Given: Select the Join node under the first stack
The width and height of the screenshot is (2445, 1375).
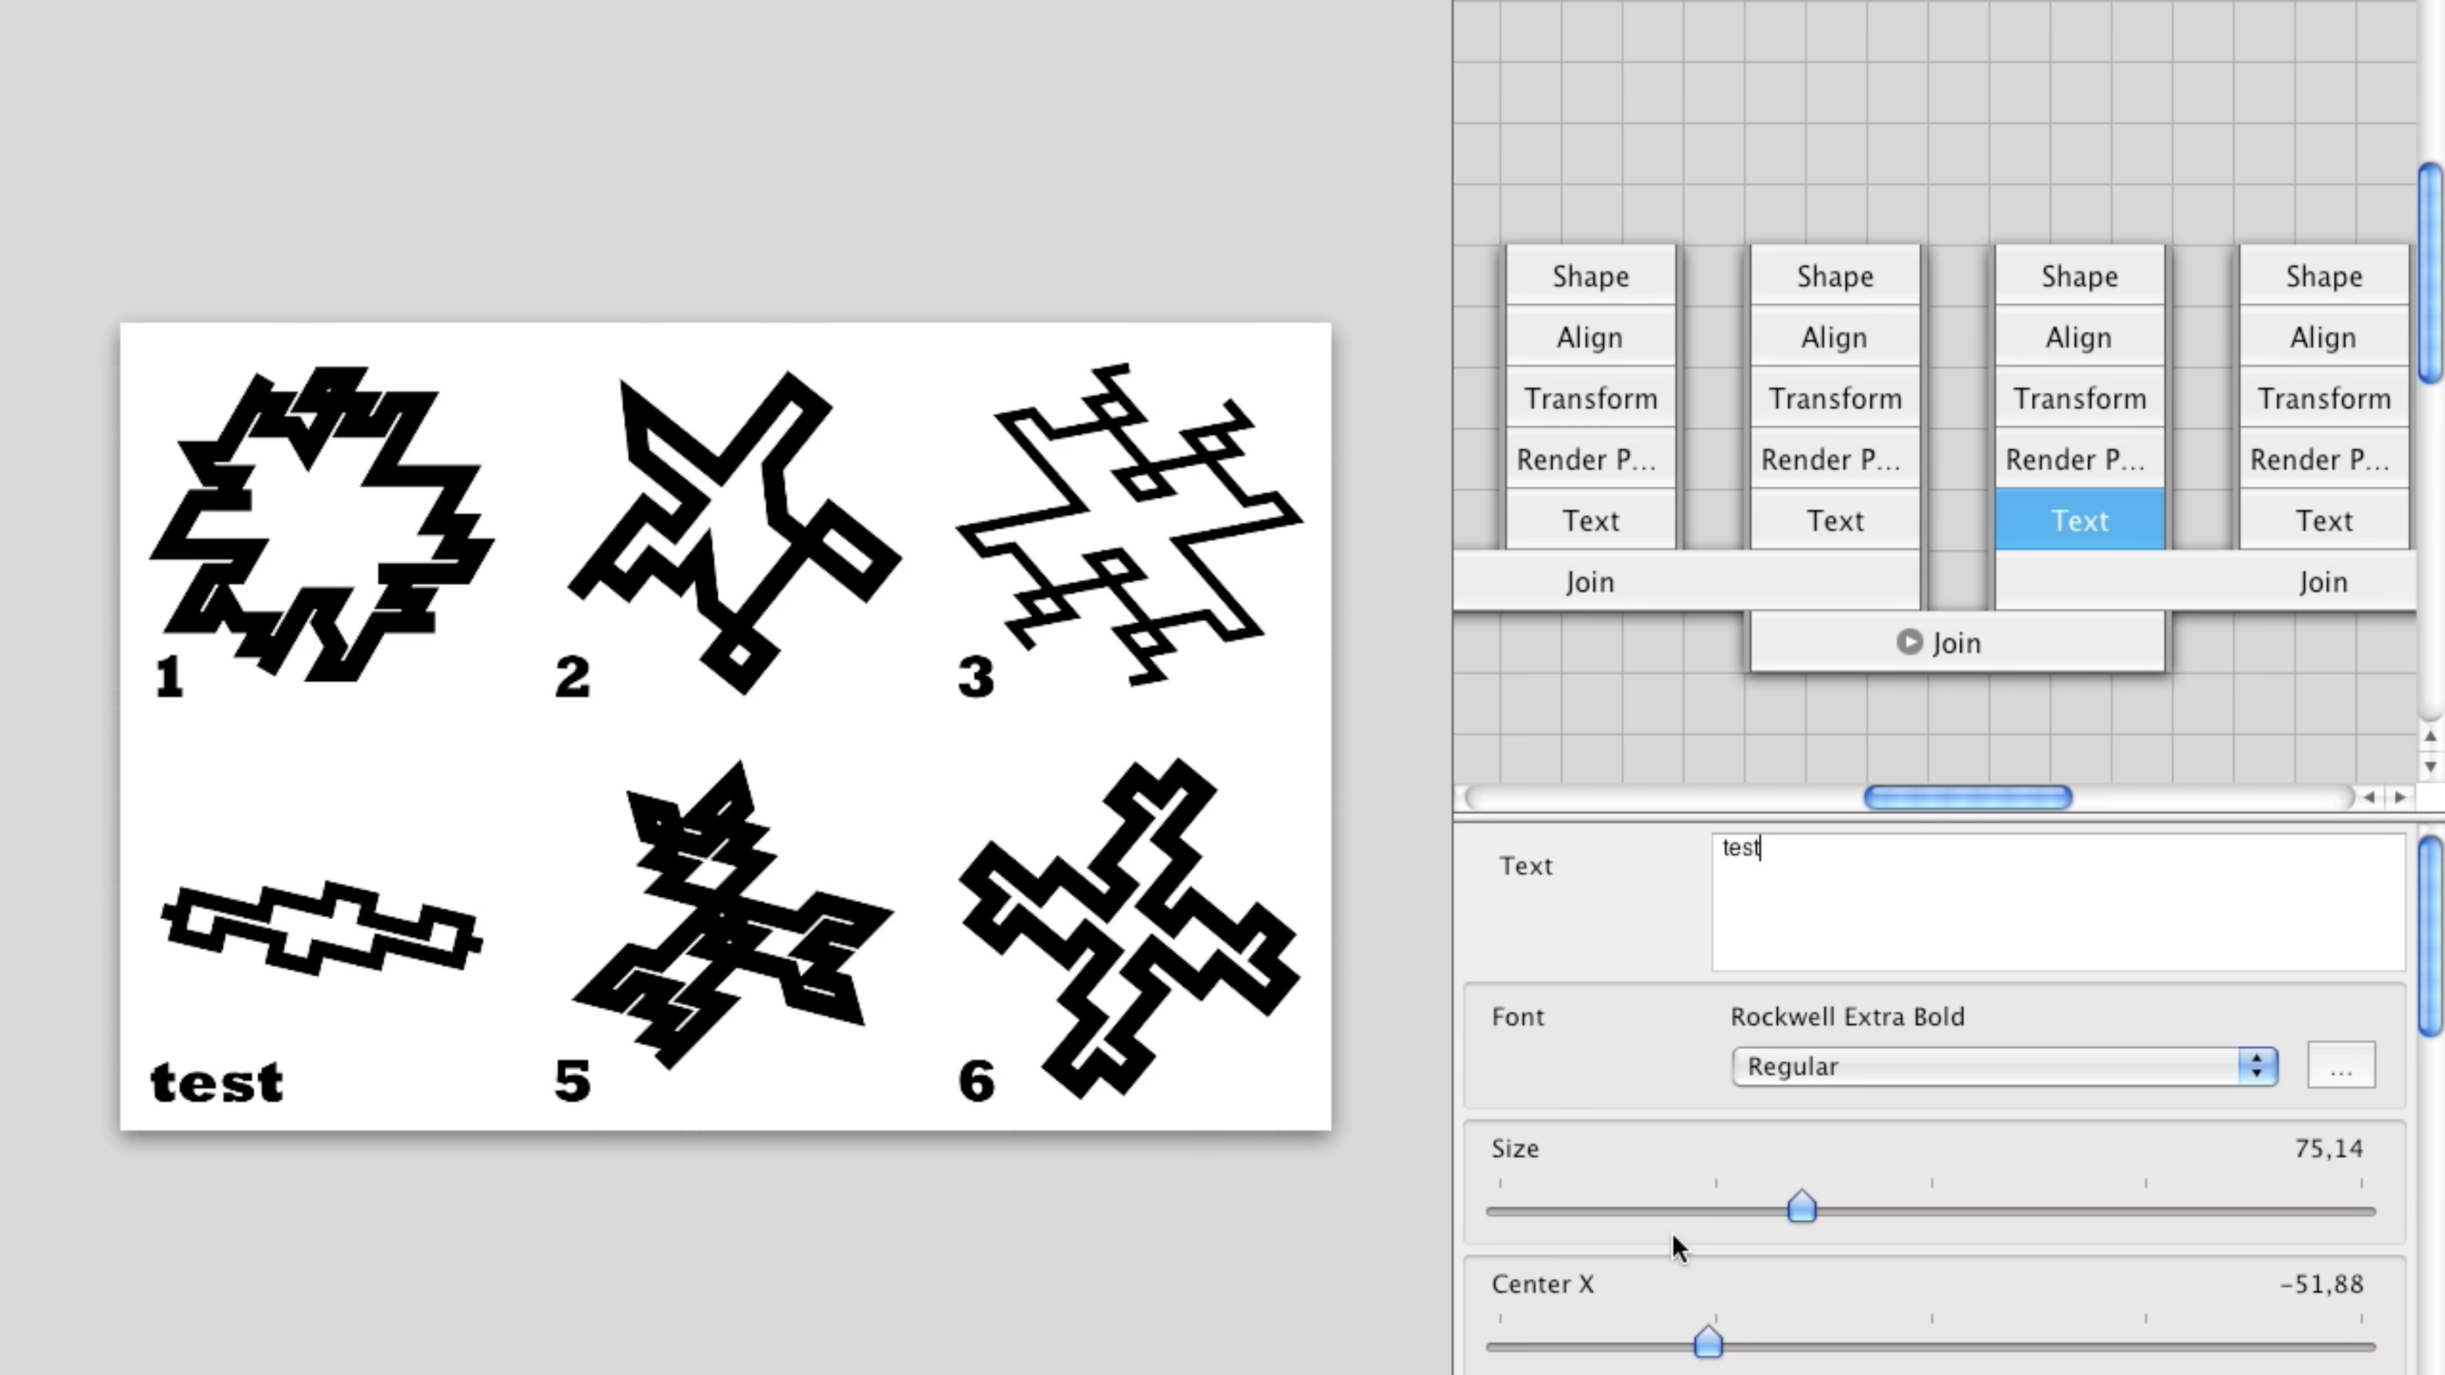Looking at the screenshot, I should 1590,581.
